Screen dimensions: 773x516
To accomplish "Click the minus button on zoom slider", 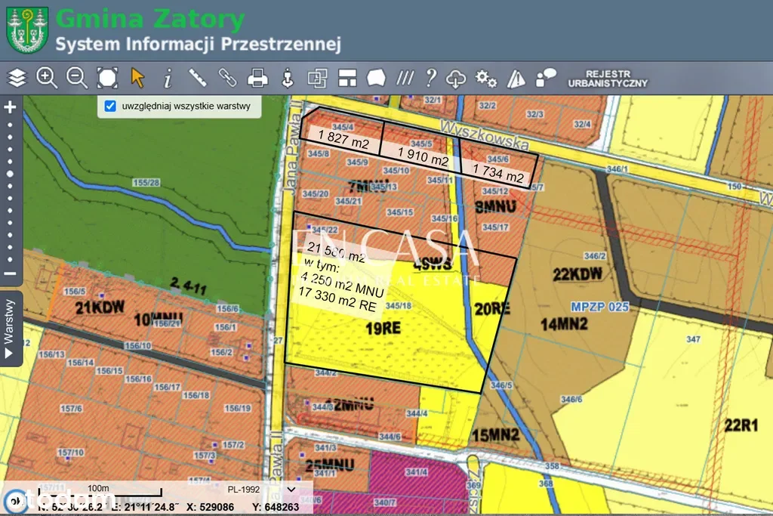I will pyautogui.click(x=11, y=273).
